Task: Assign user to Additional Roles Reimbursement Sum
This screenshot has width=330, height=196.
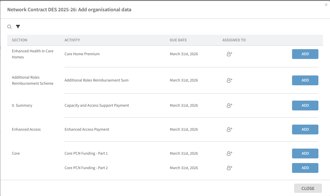Action: click(x=229, y=80)
